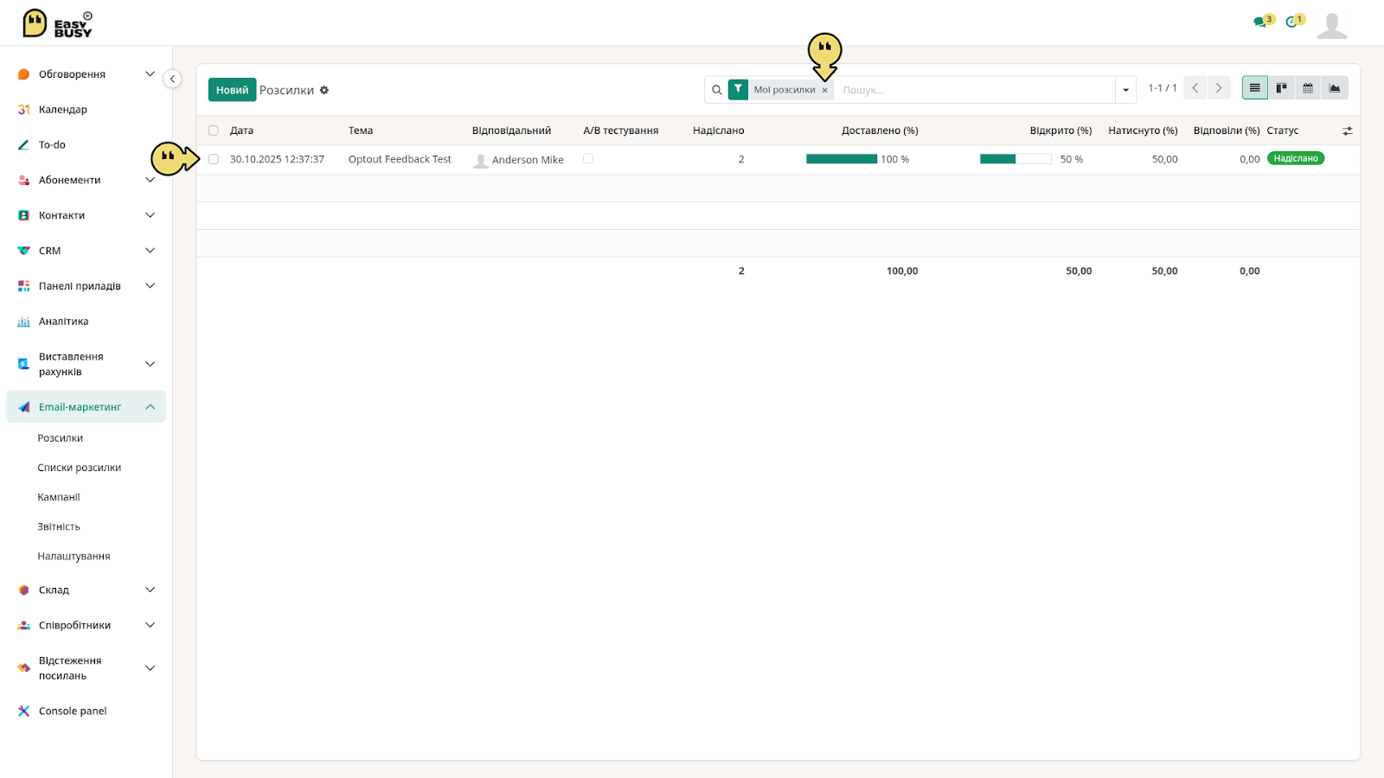
Task: Click the Доставлено 100 % progress bar
Action: tap(842, 159)
